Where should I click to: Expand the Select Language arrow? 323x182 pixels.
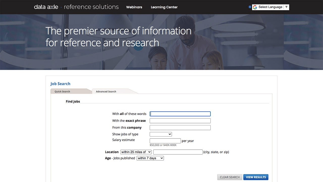pyautogui.click(x=286, y=7)
